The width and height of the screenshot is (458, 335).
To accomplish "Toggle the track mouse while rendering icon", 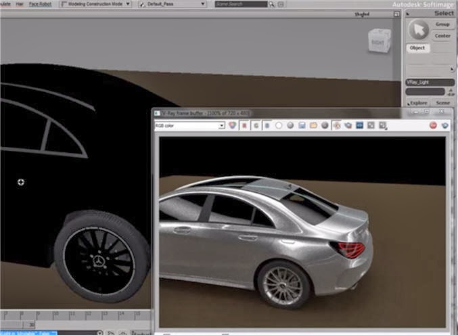I will click(337, 125).
